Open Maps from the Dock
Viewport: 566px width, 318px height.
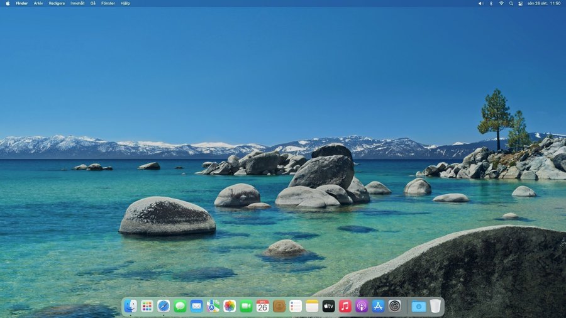coord(213,306)
